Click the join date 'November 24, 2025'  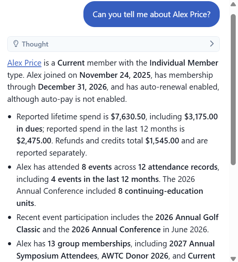(115, 75)
